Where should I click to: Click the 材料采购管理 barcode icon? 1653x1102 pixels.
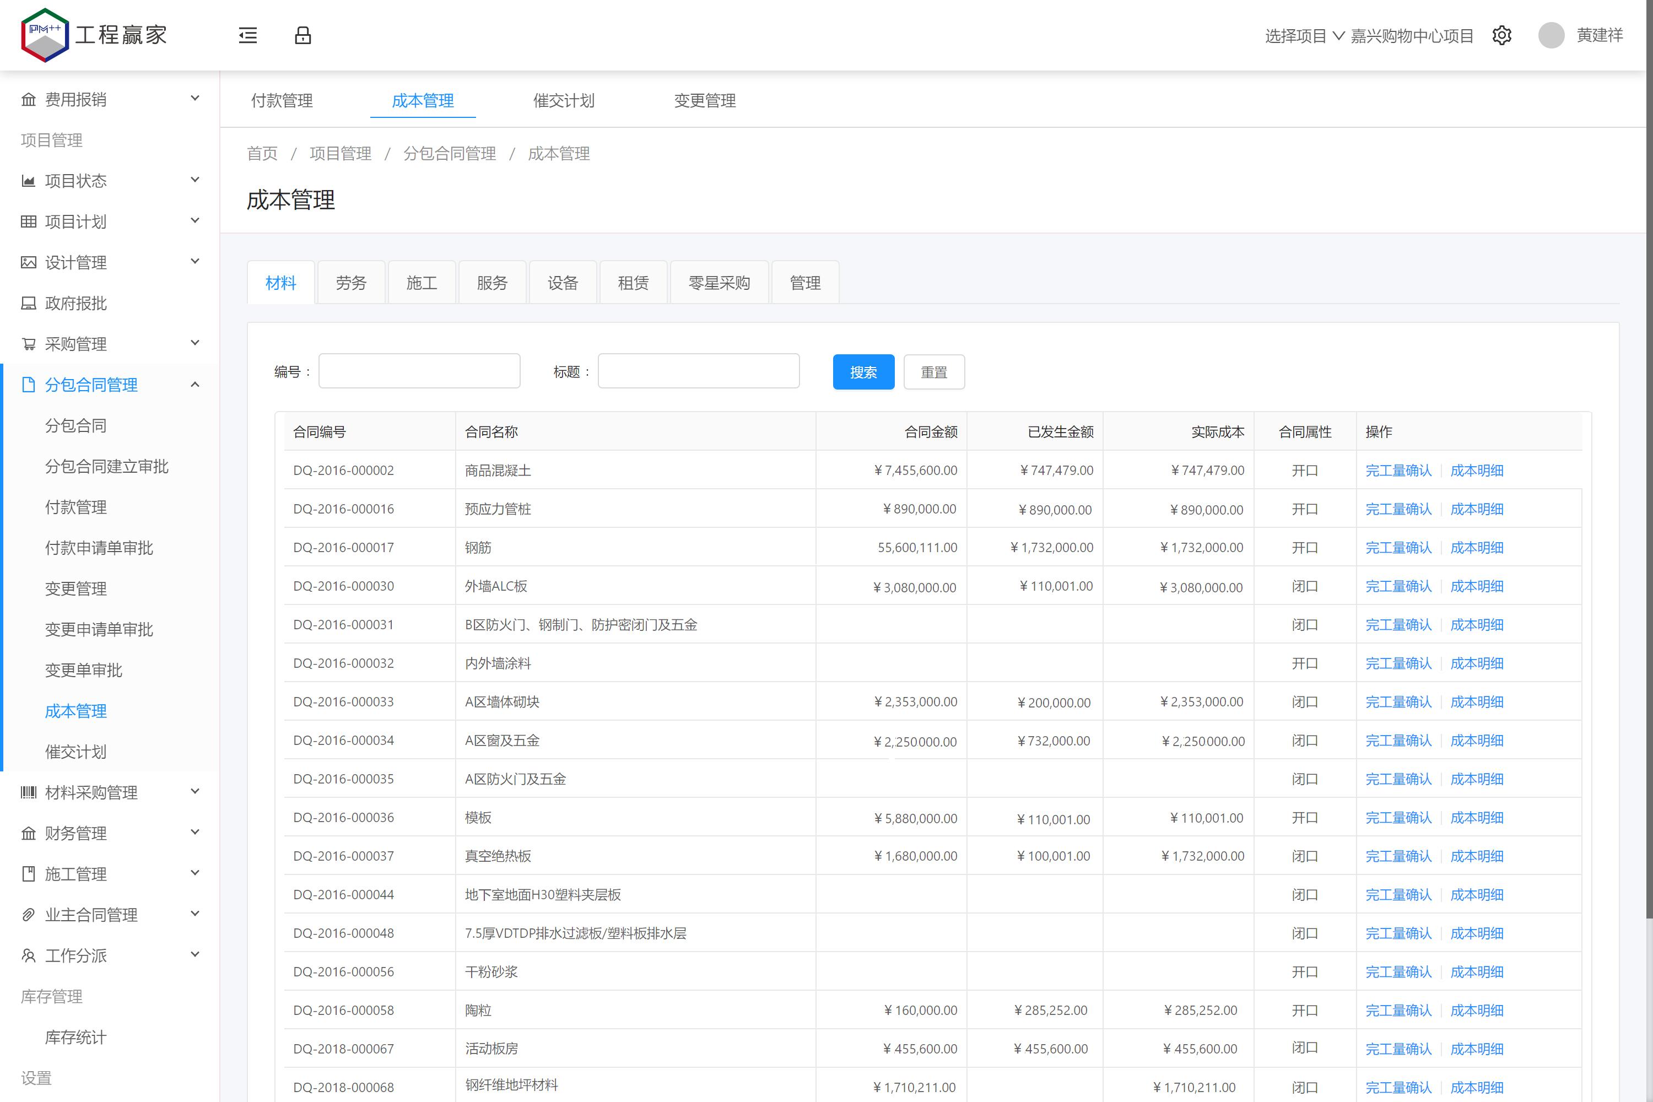pyautogui.click(x=28, y=792)
